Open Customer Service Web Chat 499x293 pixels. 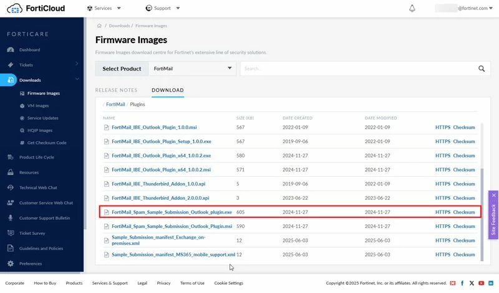[46, 203]
